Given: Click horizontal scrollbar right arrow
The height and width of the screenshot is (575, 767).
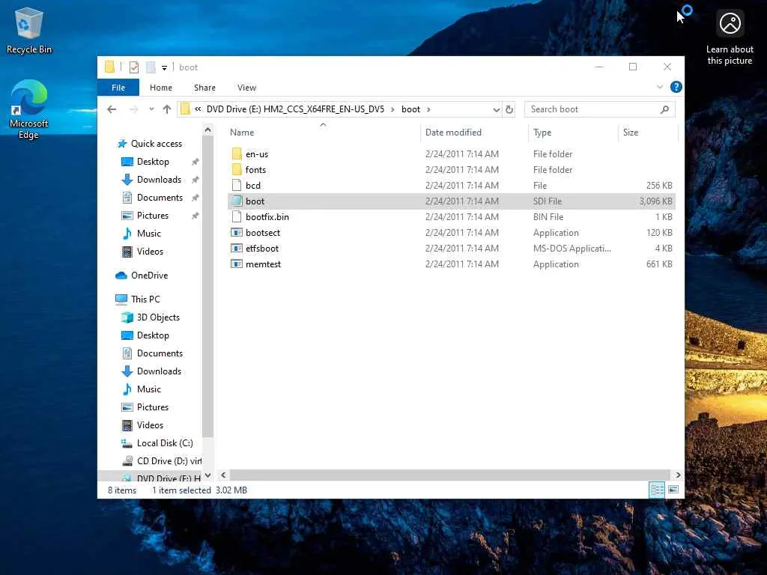Looking at the screenshot, I should tap(678, 475).
